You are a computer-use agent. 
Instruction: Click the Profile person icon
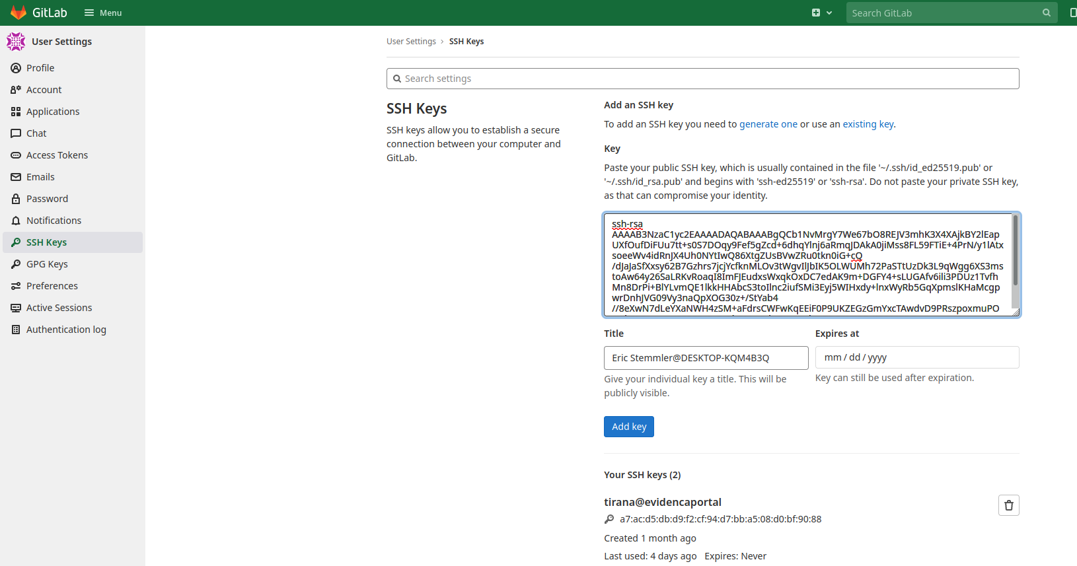coord(16,68)
